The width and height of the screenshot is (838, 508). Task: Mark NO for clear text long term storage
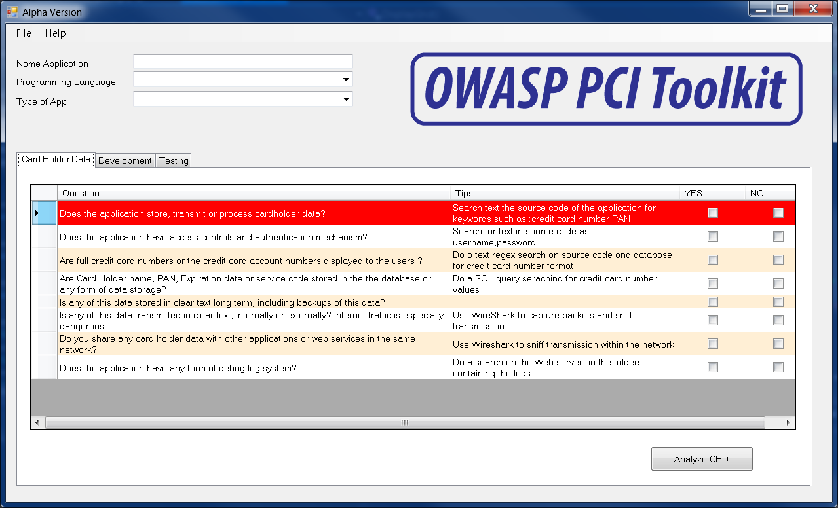point(778,302)
